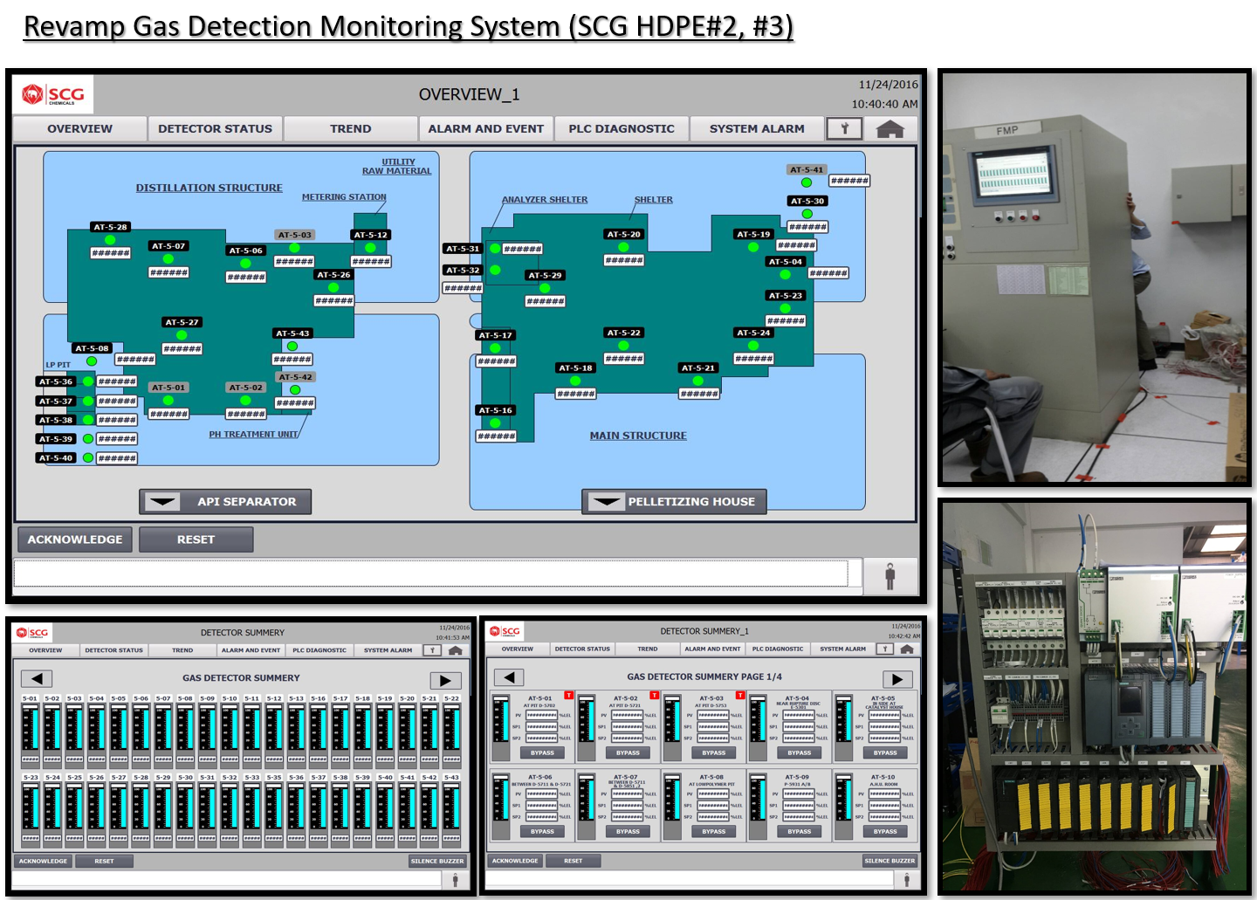This screenshot has width=1257, height=900.
Task: Expand the Pelletizing House dropdown
Action: pos(674,502)
